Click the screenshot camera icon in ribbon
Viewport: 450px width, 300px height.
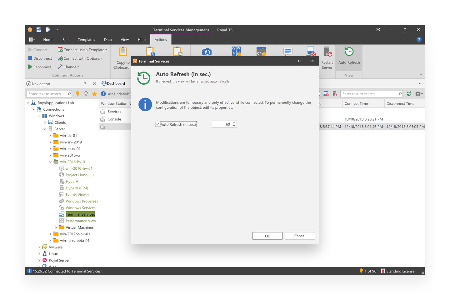[207, 52]
